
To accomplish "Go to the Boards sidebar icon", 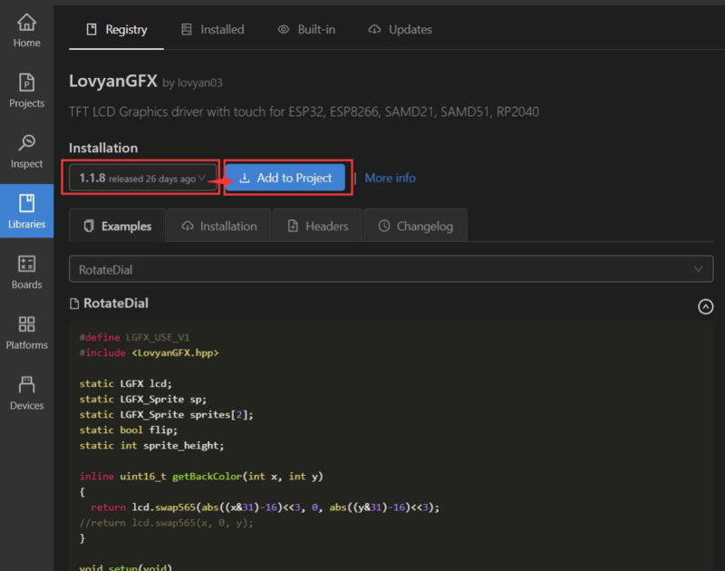I will pos(26,272).
